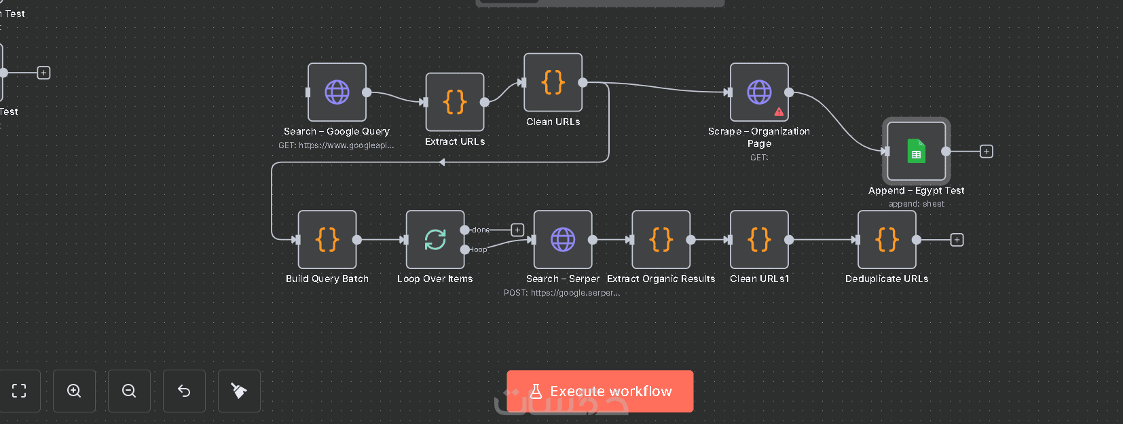
Task: Open the Deduplicate URLs code node
Action: point(887,240)
